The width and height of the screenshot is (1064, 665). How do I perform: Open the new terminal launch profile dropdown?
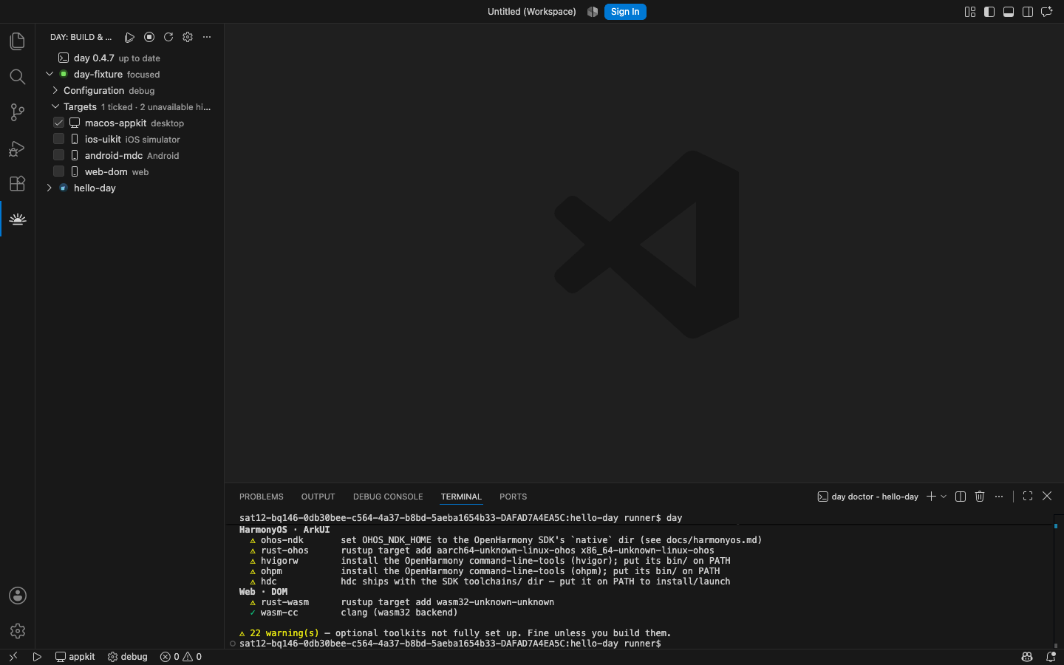pyautogui.click(x=944, y=497)
